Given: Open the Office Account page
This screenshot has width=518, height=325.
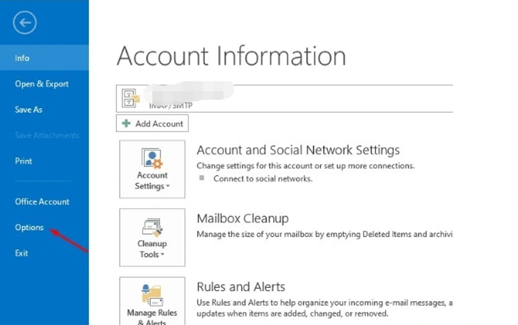Looking at the screenshot, I should point(42,201).
